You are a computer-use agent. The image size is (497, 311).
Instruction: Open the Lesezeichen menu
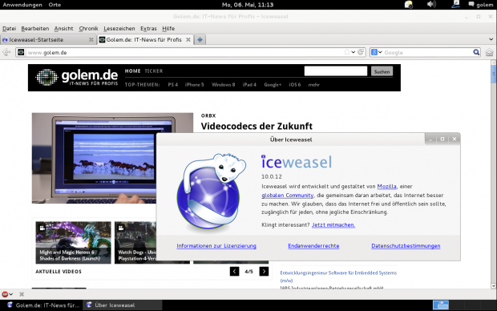[x=119, y=29]
